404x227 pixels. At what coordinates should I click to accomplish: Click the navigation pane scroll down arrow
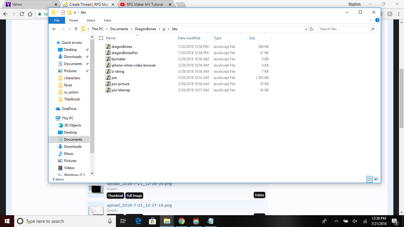pyautogui.click(x=92, y=174)
